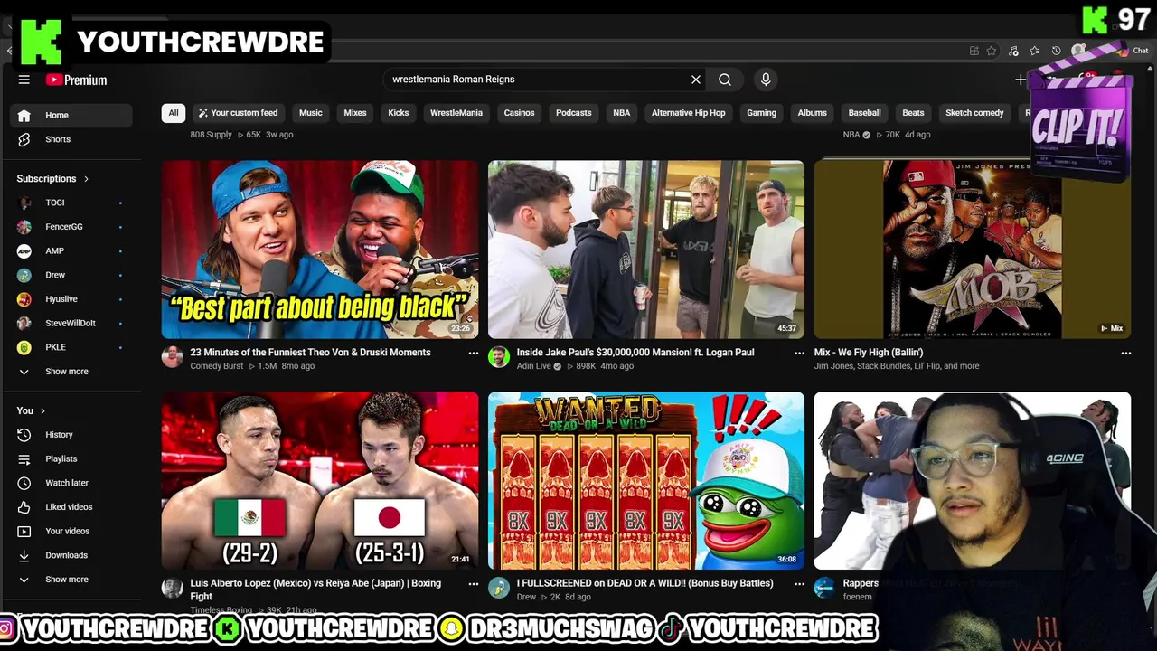Image resolution: width=1157 pixels, height=651 pixels.
Task: Open SteveWillDoIt channel in subscriptions
Action: click(71, 323)
